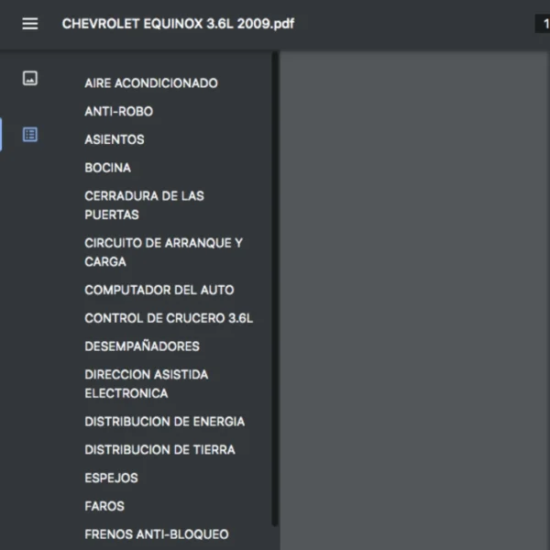Navigate to COMPUTADOR DEL AUTO

tap(159, 291)
